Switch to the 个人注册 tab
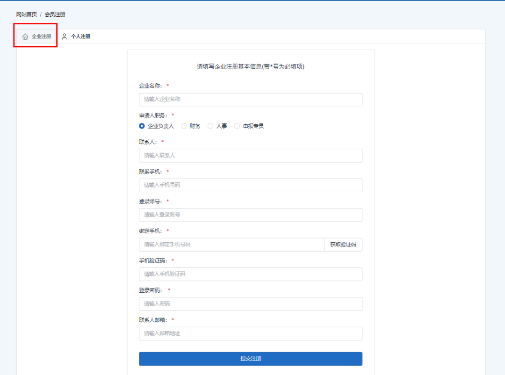The image size is (505, 375). pyautogui.click(x=80, y=36)
